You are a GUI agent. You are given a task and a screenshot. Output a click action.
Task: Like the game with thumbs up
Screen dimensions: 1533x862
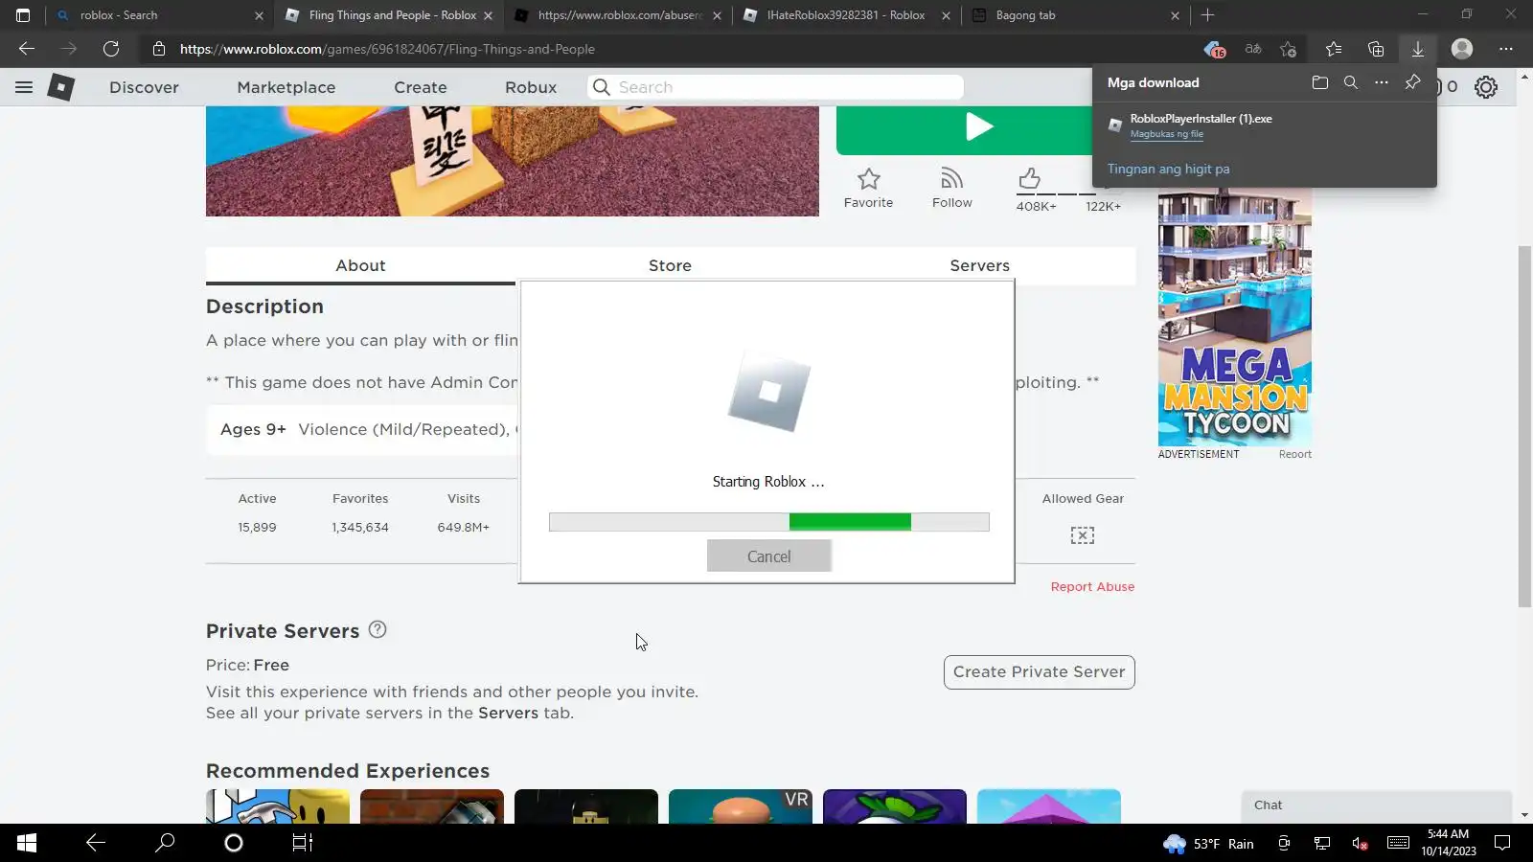tap(1030, 178)
